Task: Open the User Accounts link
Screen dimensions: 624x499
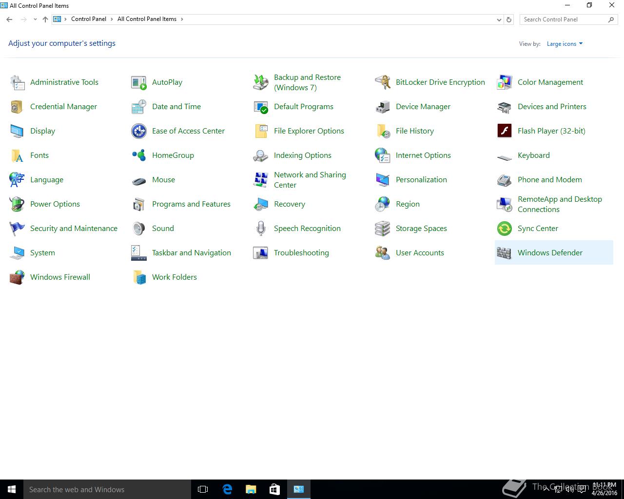Action: tap(420, 253)
